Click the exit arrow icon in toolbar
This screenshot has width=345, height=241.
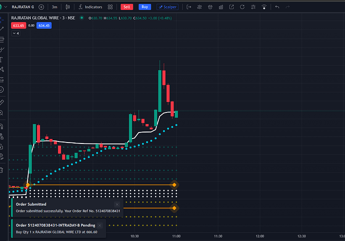tap(189, 7)
